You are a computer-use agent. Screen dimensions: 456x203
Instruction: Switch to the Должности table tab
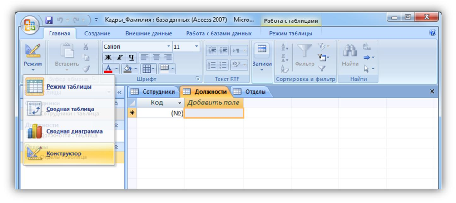[206, 92]
